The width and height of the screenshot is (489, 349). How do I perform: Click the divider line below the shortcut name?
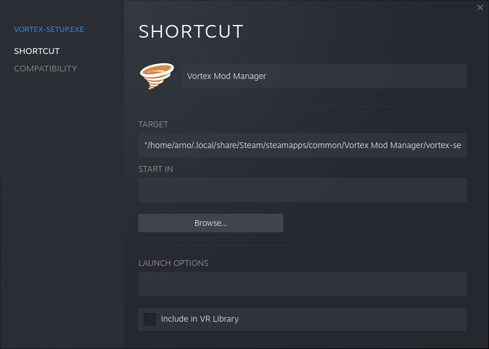[x=302, y=106]
